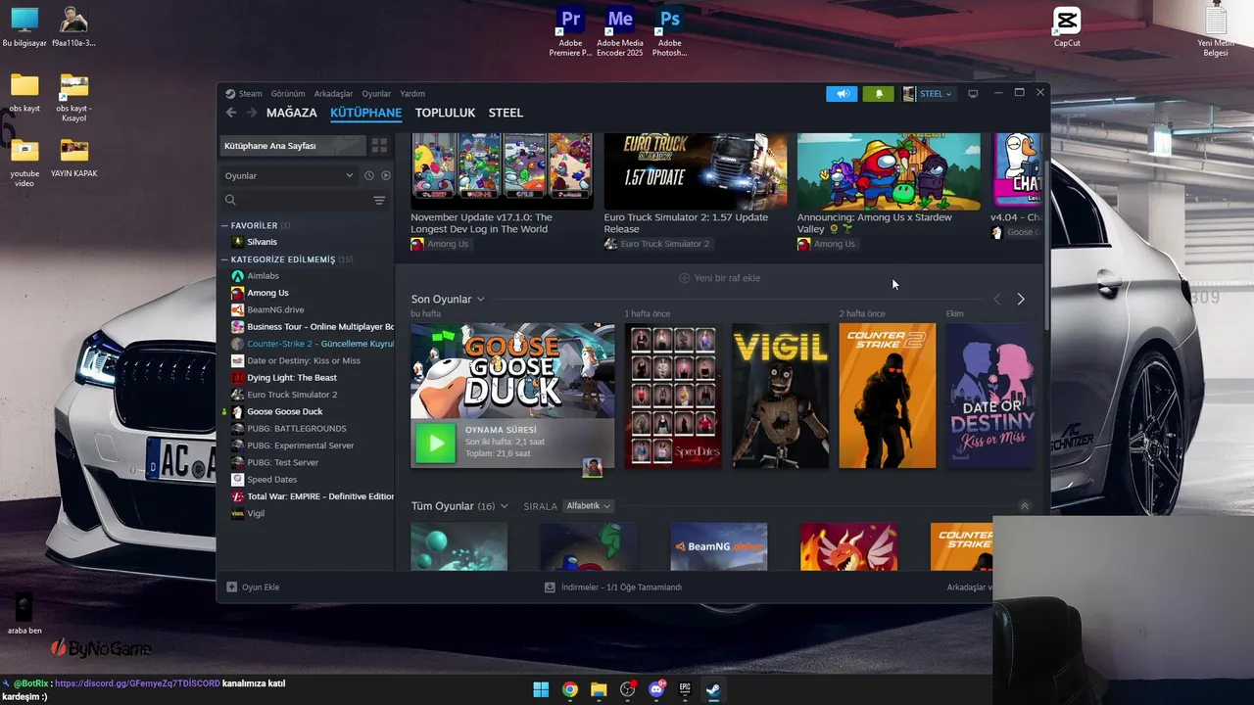Collapse the FAVORİLER category
This screenshot has height=705, width=1254.
224,225
